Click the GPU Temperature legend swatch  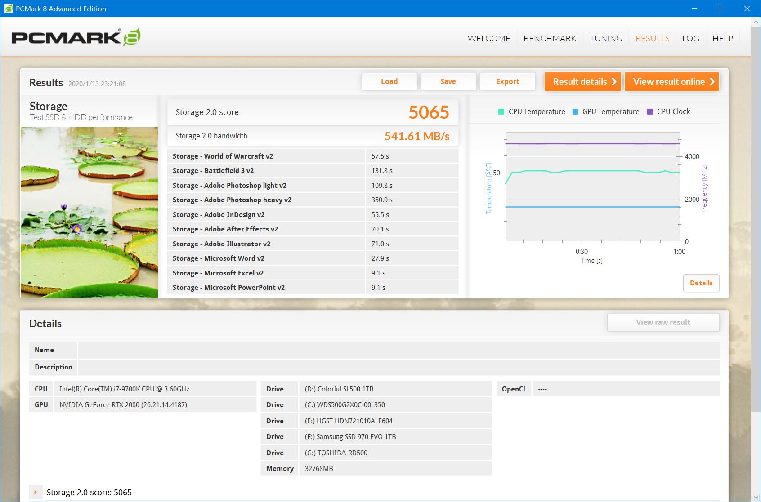click(x=575, y=112)
